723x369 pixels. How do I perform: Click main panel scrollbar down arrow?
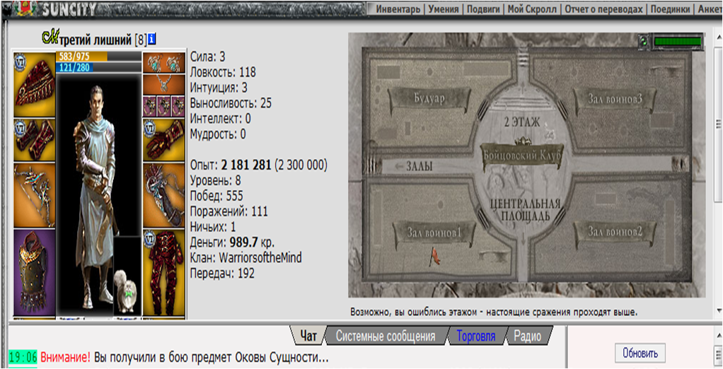718,310
